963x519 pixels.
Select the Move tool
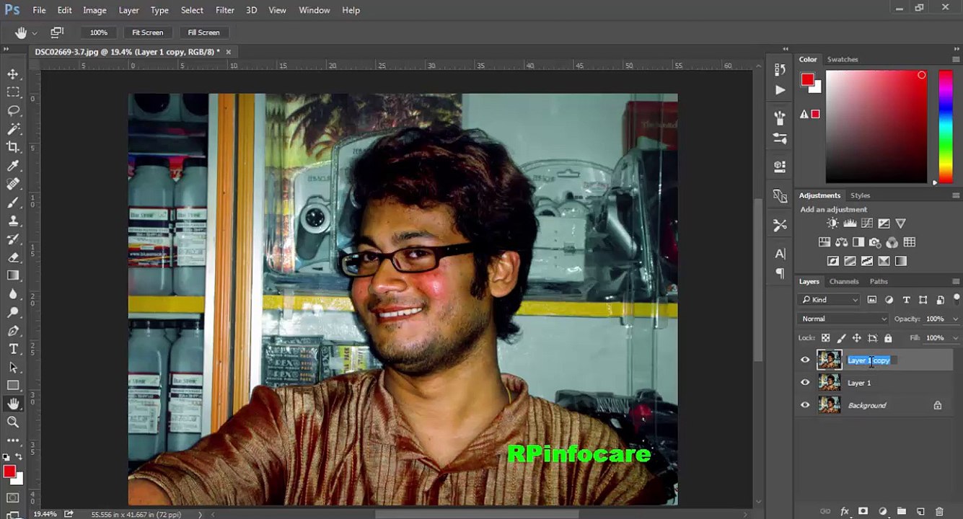(x=13, y=74)
